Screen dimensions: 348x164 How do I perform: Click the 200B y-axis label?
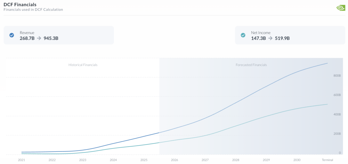[337, 134]
